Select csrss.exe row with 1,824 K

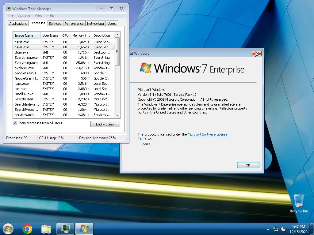[x=64, y=42]
